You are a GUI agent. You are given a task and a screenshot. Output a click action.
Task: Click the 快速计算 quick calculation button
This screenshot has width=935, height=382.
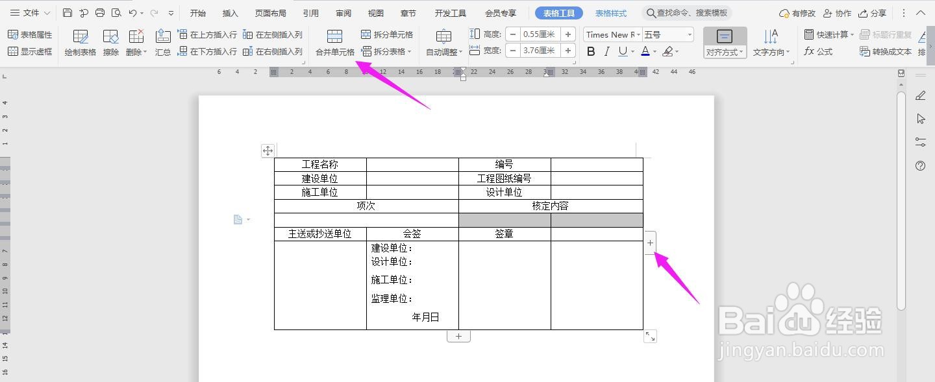[x=829, y=34]
